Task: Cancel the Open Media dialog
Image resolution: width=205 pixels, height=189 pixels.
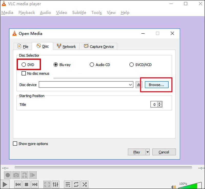Action: tap(164, 152)
